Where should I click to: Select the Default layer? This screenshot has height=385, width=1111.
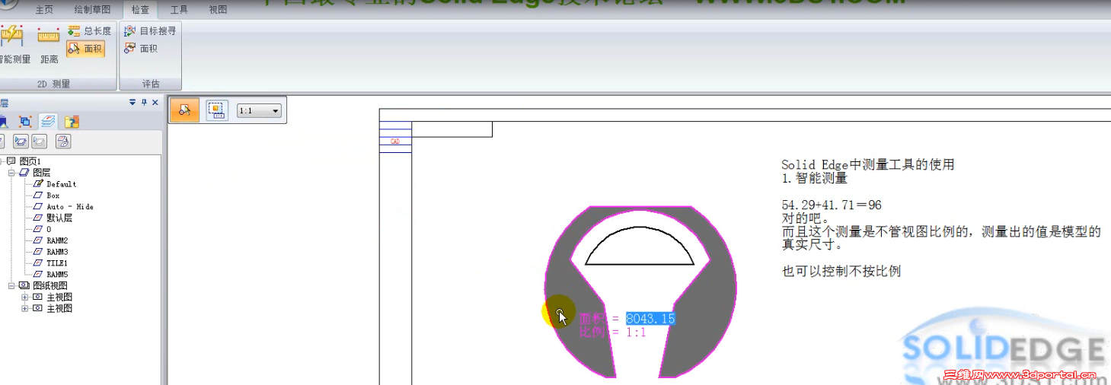[x=61, y=184]
